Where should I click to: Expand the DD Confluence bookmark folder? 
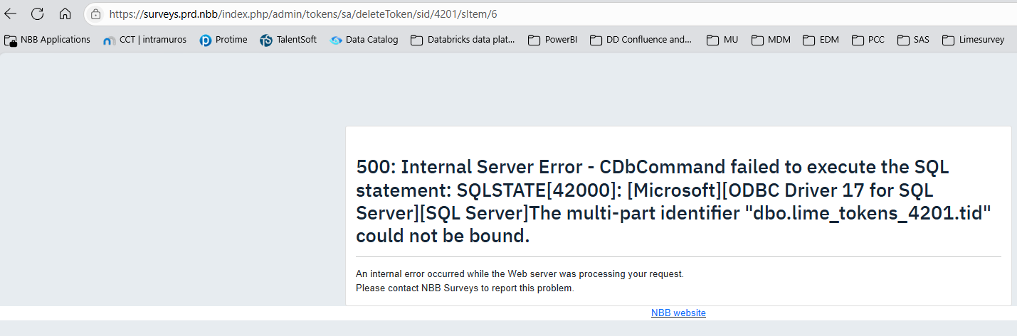click(641, 40)
